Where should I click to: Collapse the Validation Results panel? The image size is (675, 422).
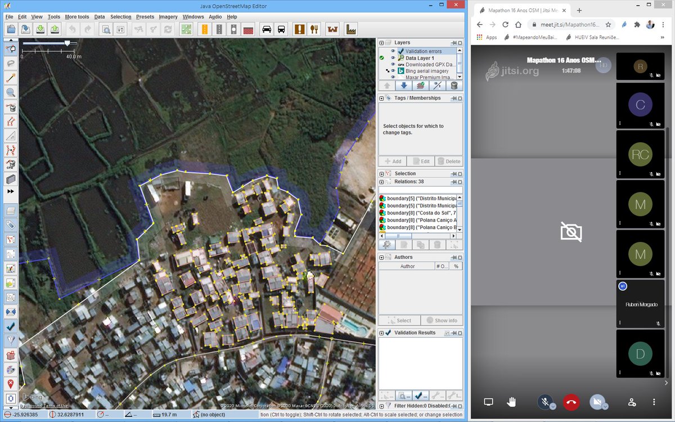(x=381, y=333)
